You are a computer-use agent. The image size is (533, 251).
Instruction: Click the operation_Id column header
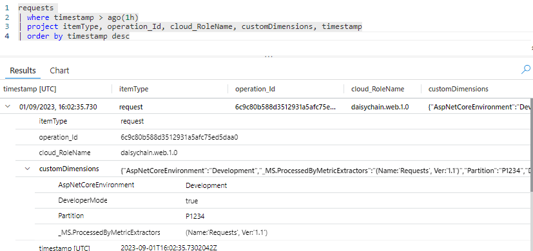tap(255, 89)
